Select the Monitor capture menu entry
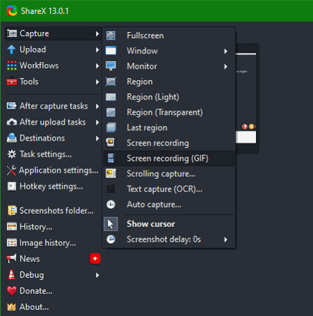 169,66
